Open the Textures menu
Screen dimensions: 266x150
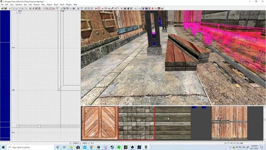[37, 5]
